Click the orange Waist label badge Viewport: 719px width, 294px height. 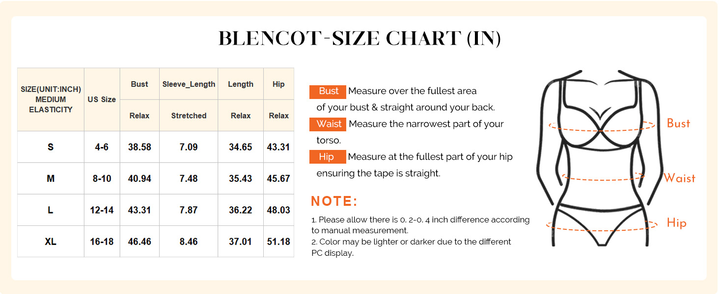point(328,124)
